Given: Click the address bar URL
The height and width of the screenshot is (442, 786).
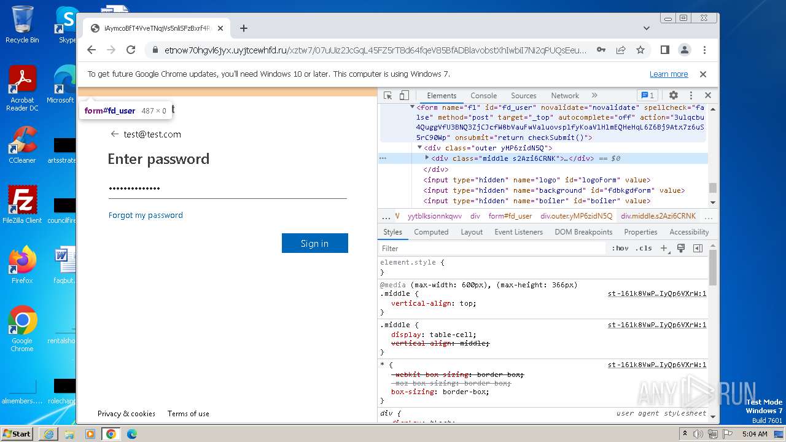Looking at the screenshot, I should pos(376,50).
